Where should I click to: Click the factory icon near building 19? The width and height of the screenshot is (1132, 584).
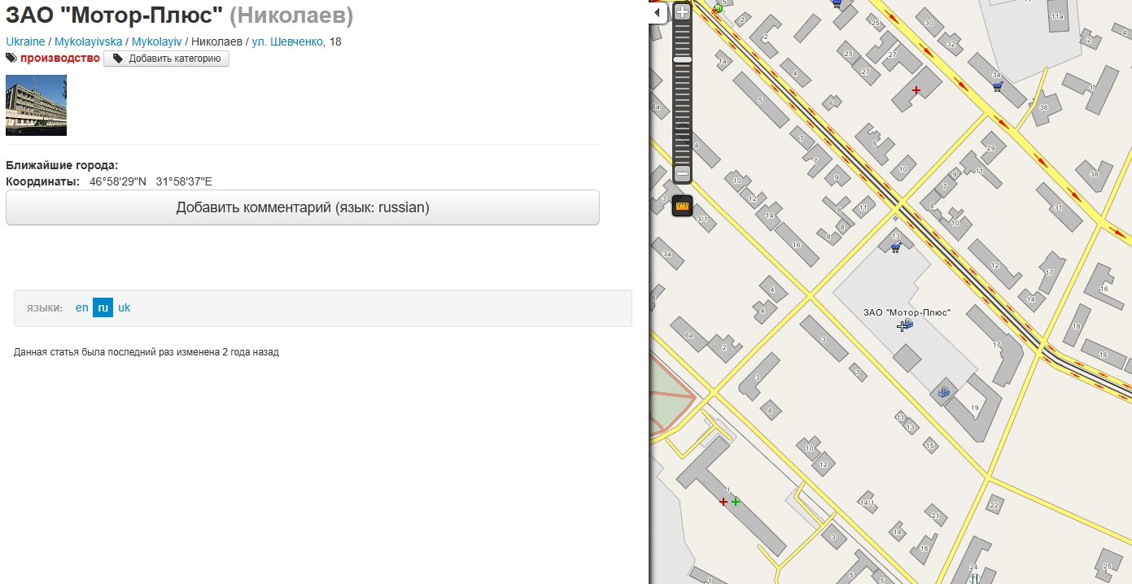point(944,392)
